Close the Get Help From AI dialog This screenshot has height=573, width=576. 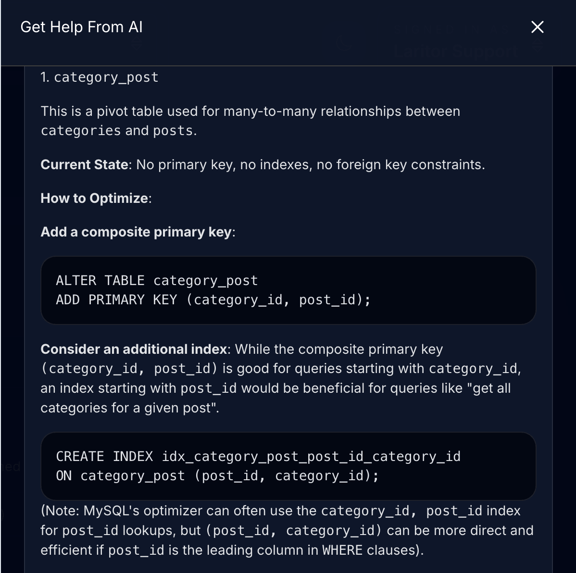537,27
